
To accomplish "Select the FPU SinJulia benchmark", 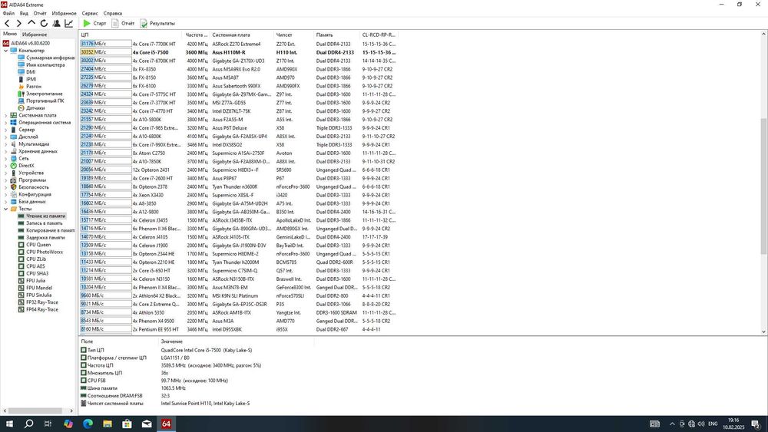I will coord(38,295).
